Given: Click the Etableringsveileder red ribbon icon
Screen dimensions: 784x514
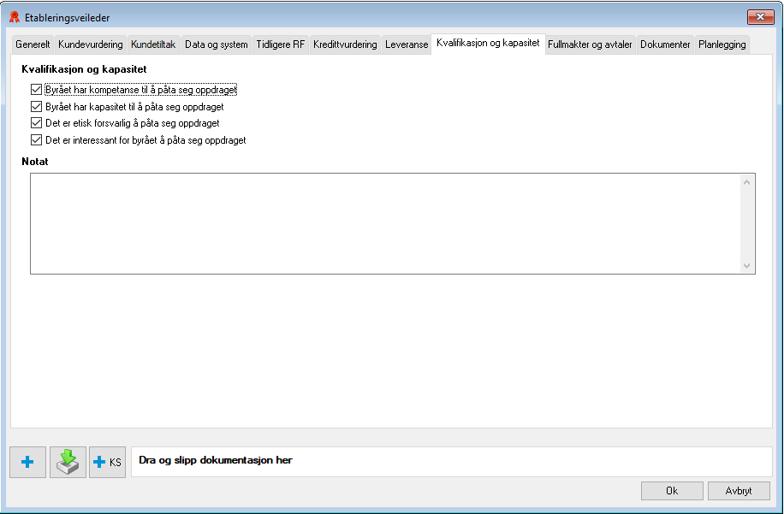Looking at the screenshot, I should pyautogui.click(x=15, y=17).
